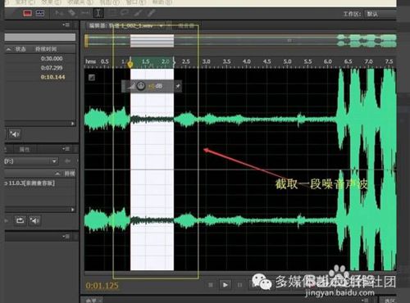
Task: Pin the volume HUD overlay
Action: (x=178, y=86)
